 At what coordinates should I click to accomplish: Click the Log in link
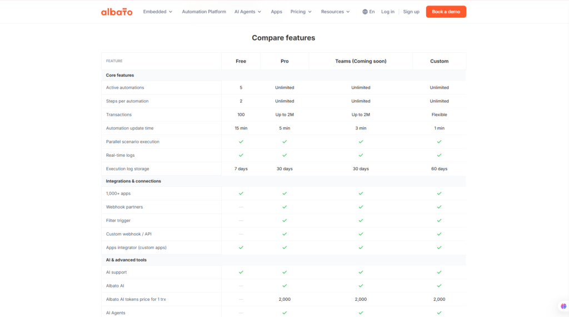point(387,12)
